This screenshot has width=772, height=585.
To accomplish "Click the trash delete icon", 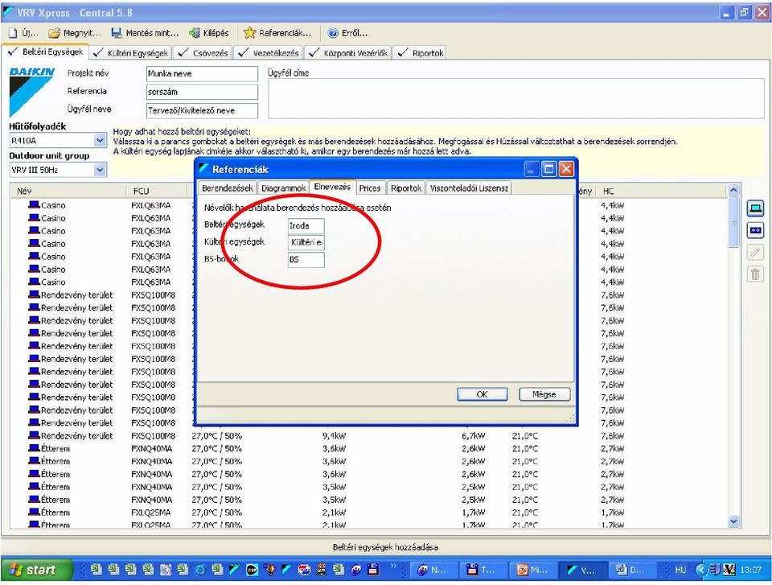I will tap(755, 274).
